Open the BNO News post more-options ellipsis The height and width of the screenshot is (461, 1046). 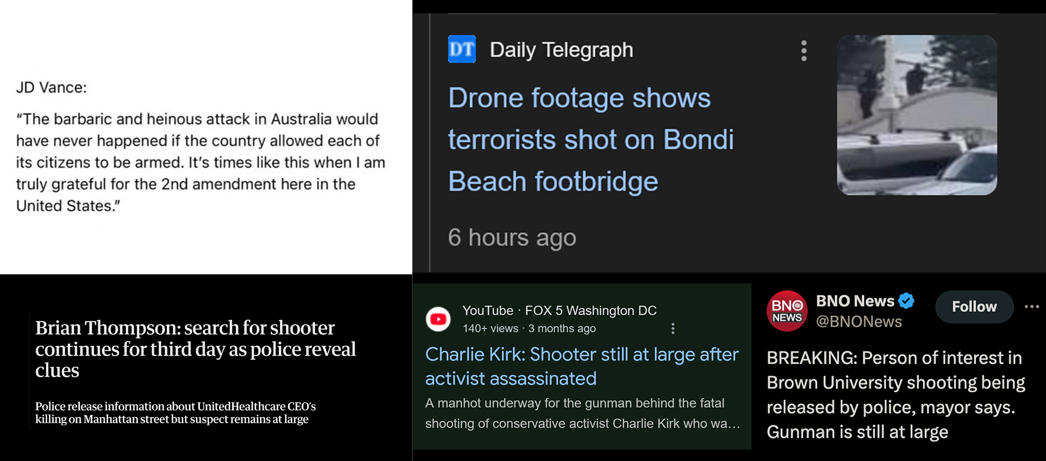1032,306
